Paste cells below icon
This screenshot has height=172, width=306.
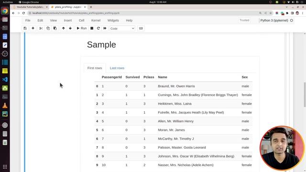55,28
